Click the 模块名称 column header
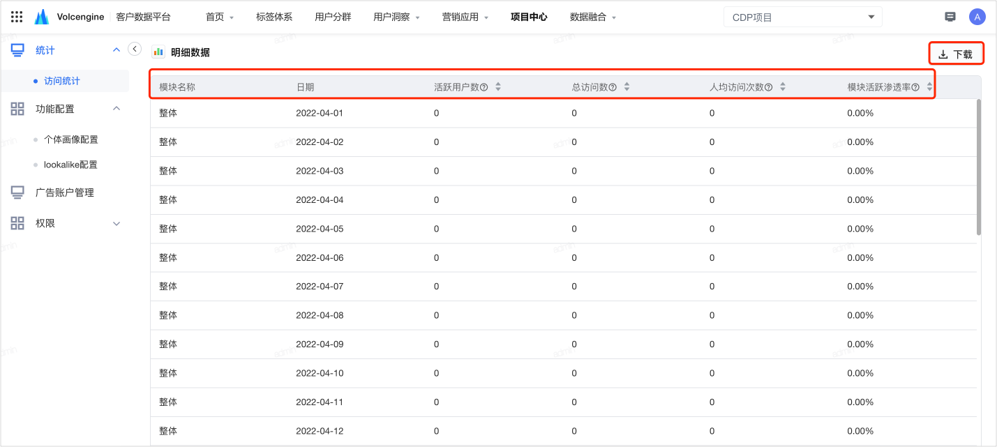The height and width of the screenshot is (447, 997). pyautogui.click(x=177, y=87)
